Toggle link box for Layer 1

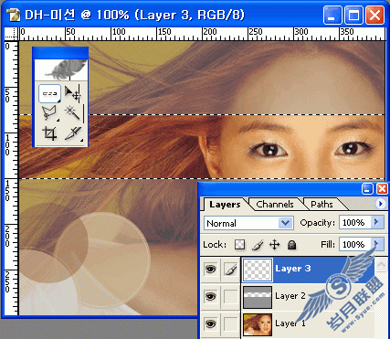[230, 323]
